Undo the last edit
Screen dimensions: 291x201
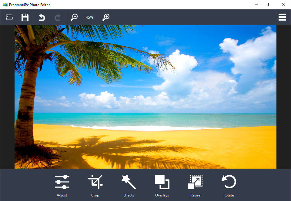pyautogui.click(x=42, y=17)
